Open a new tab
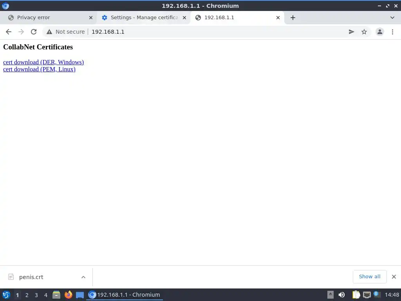The width and height of the screenshot is (401, 301). (x=293, y=18)
